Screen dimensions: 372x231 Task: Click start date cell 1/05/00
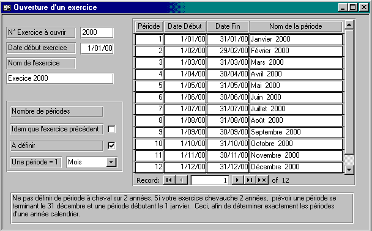point(185,86)
